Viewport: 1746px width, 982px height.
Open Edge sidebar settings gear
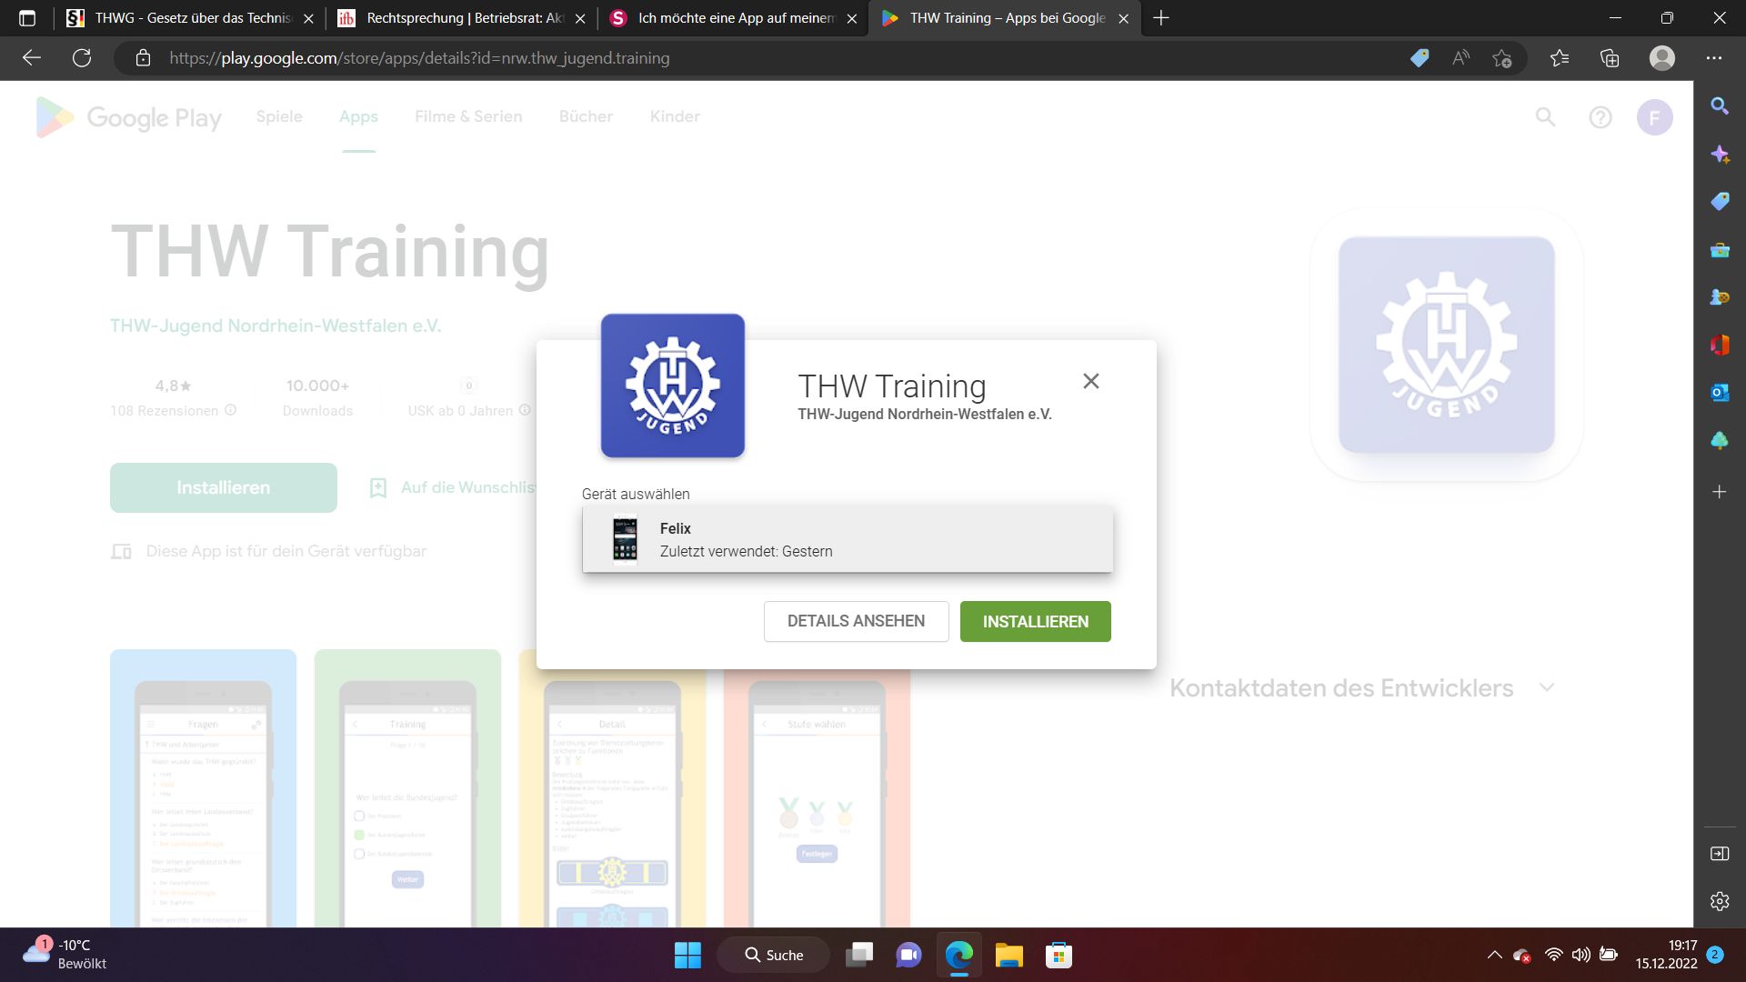click(x=1719, y=901)
